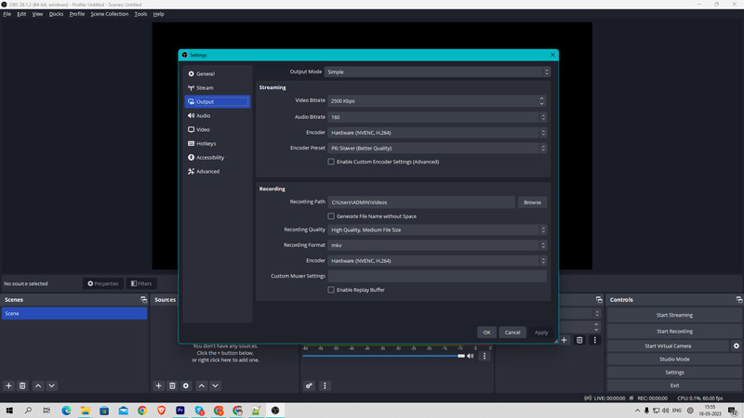Confirm settings with OK button
This screenshot has width=744, height=418.
click(486, 333)
